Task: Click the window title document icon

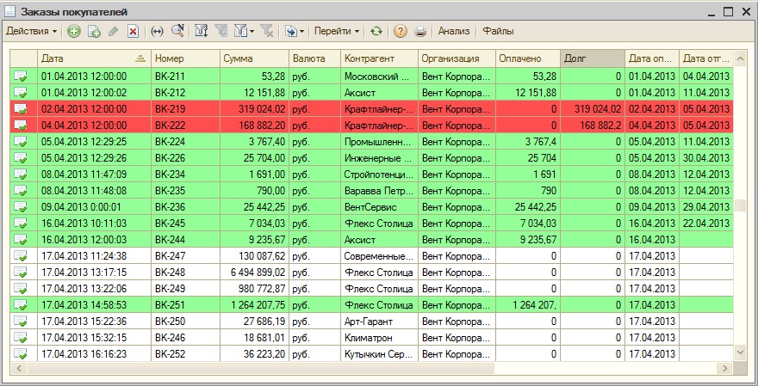Action: point(9,11)
